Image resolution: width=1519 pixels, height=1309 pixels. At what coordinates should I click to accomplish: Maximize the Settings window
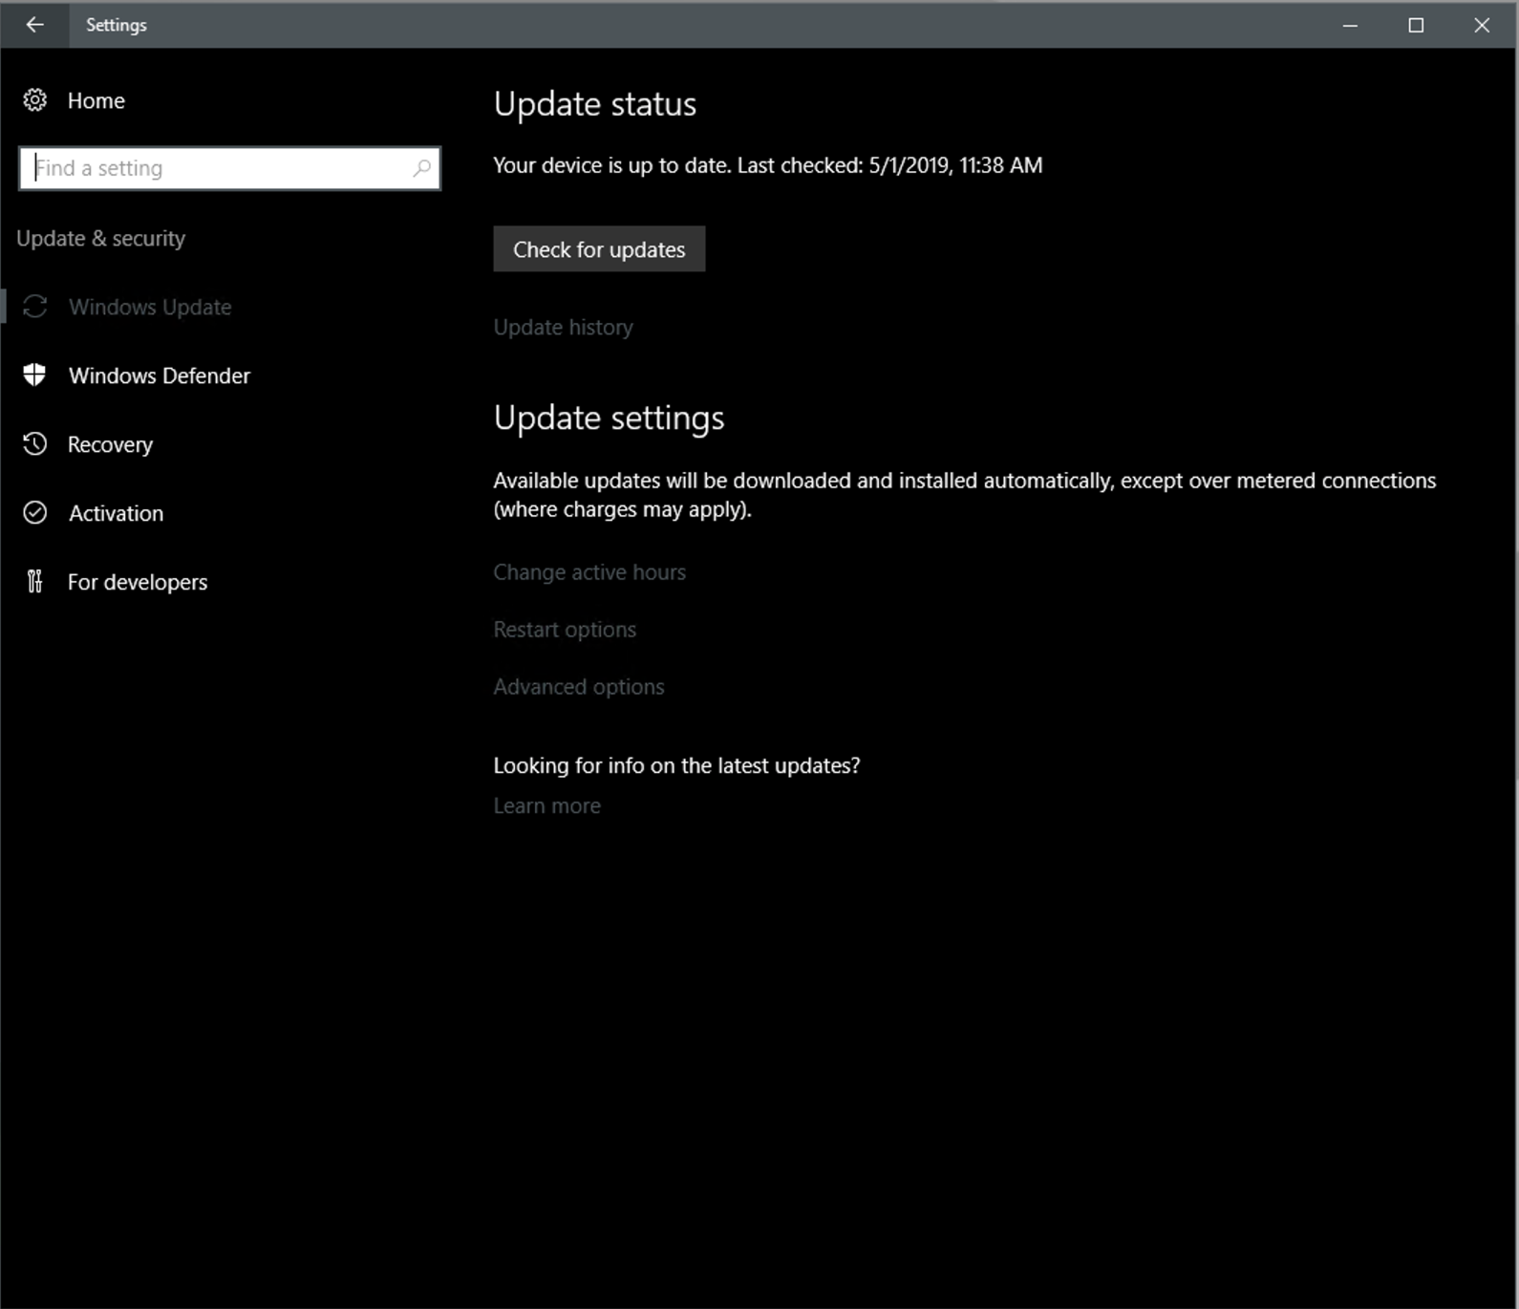click(1416, 25)
